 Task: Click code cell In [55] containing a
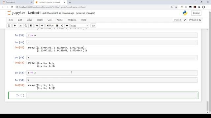[112, 80]
